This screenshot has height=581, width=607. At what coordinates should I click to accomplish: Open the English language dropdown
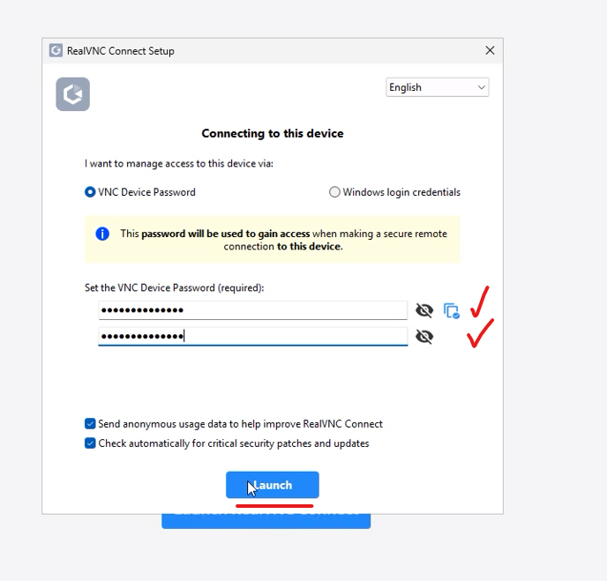click(x=438, y=87)
